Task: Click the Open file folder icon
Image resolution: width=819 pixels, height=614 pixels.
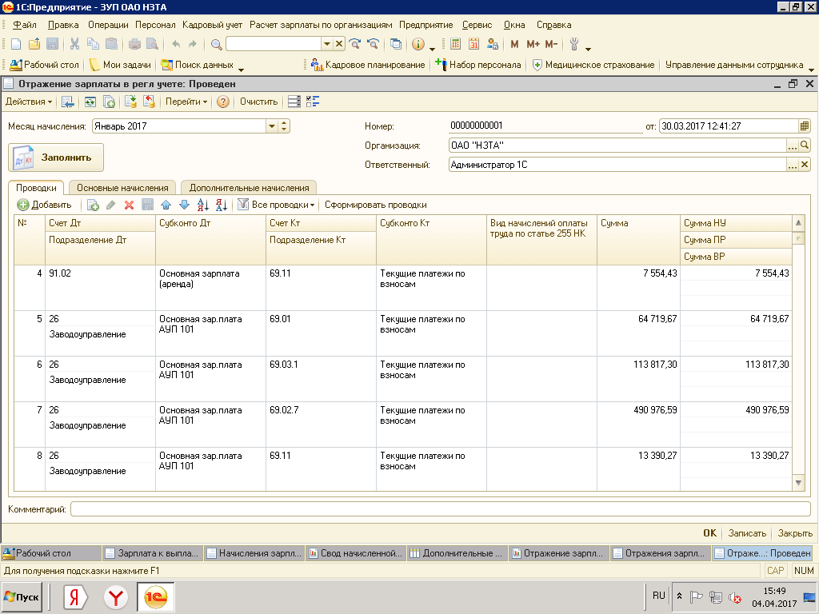Action: click(34, 45)
